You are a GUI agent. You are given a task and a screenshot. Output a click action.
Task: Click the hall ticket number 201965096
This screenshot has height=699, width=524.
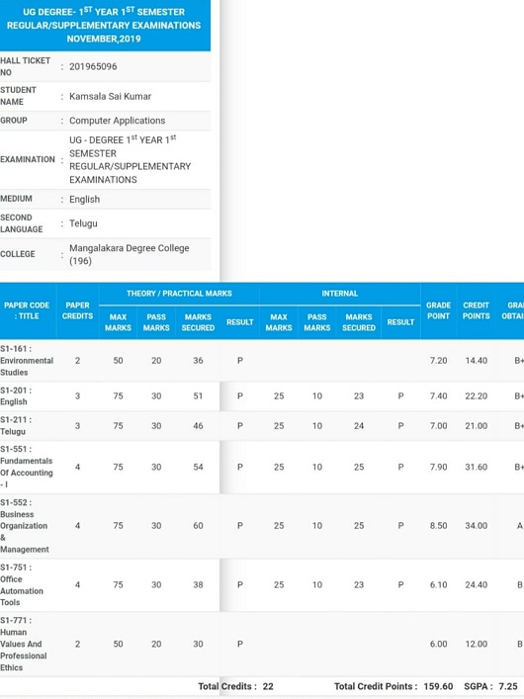(93, 67)
